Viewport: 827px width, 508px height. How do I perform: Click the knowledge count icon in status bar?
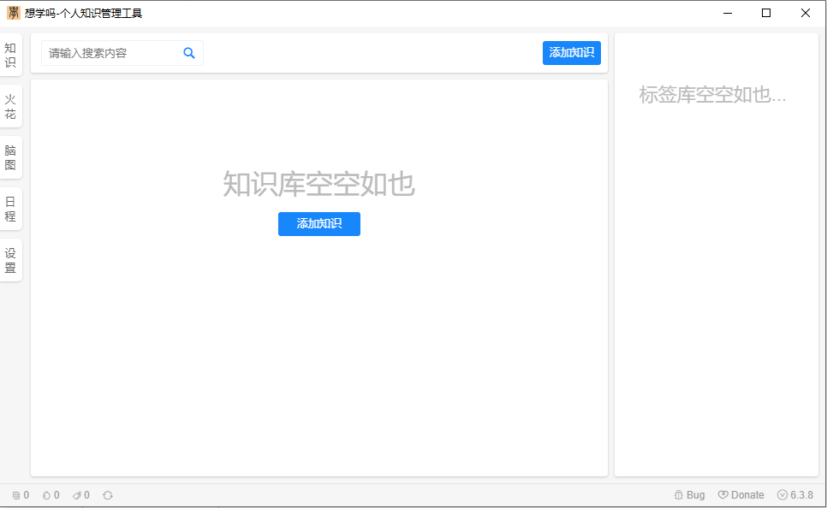pyautogui.click(x=16, y=495)
